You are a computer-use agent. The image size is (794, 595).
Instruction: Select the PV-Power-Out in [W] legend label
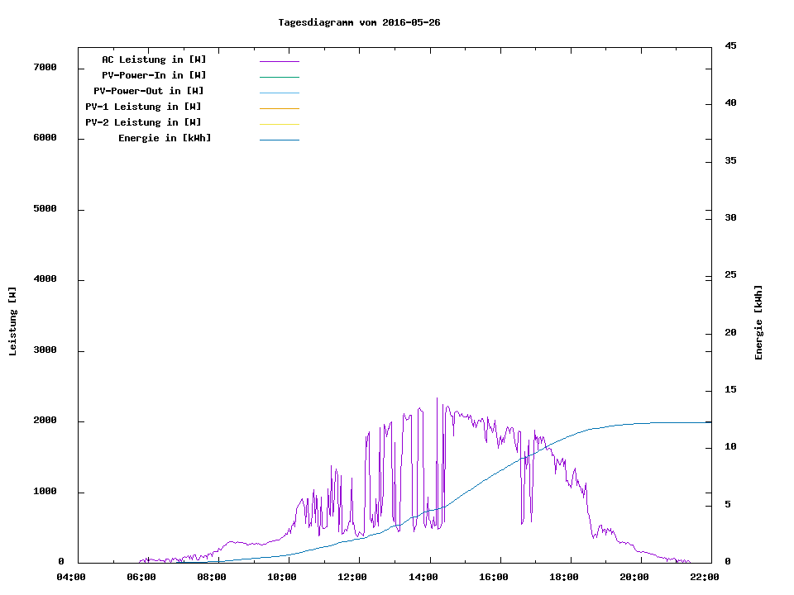coord(149,91)
